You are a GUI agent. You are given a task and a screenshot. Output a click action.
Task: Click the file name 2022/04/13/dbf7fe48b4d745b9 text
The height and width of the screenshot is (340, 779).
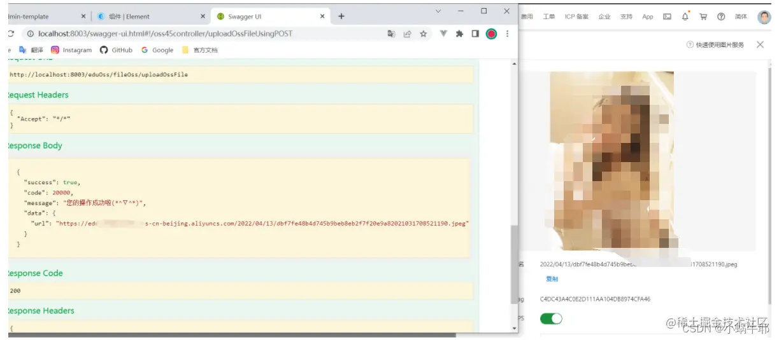tap(638, 264)
